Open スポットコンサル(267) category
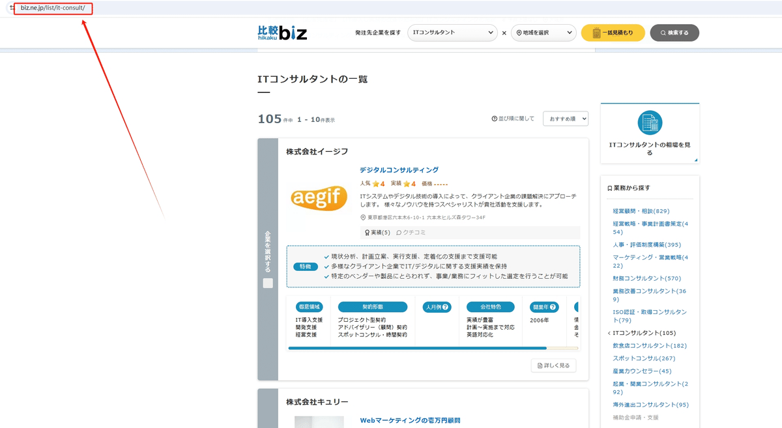 pos(644,358)
